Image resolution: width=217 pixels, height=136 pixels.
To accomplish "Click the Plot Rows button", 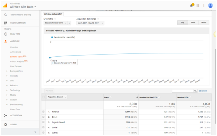I will pos(49,91).
